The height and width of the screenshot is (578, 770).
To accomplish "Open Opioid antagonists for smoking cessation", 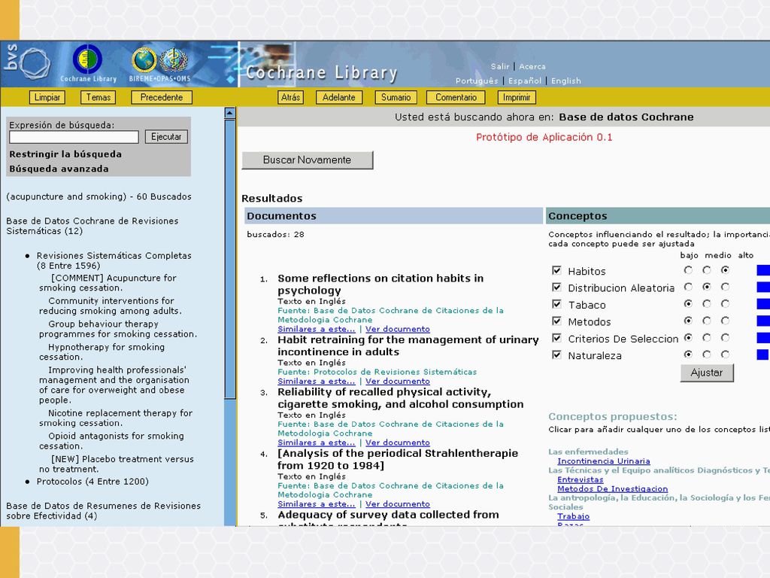I will click(x=112, y=441).
